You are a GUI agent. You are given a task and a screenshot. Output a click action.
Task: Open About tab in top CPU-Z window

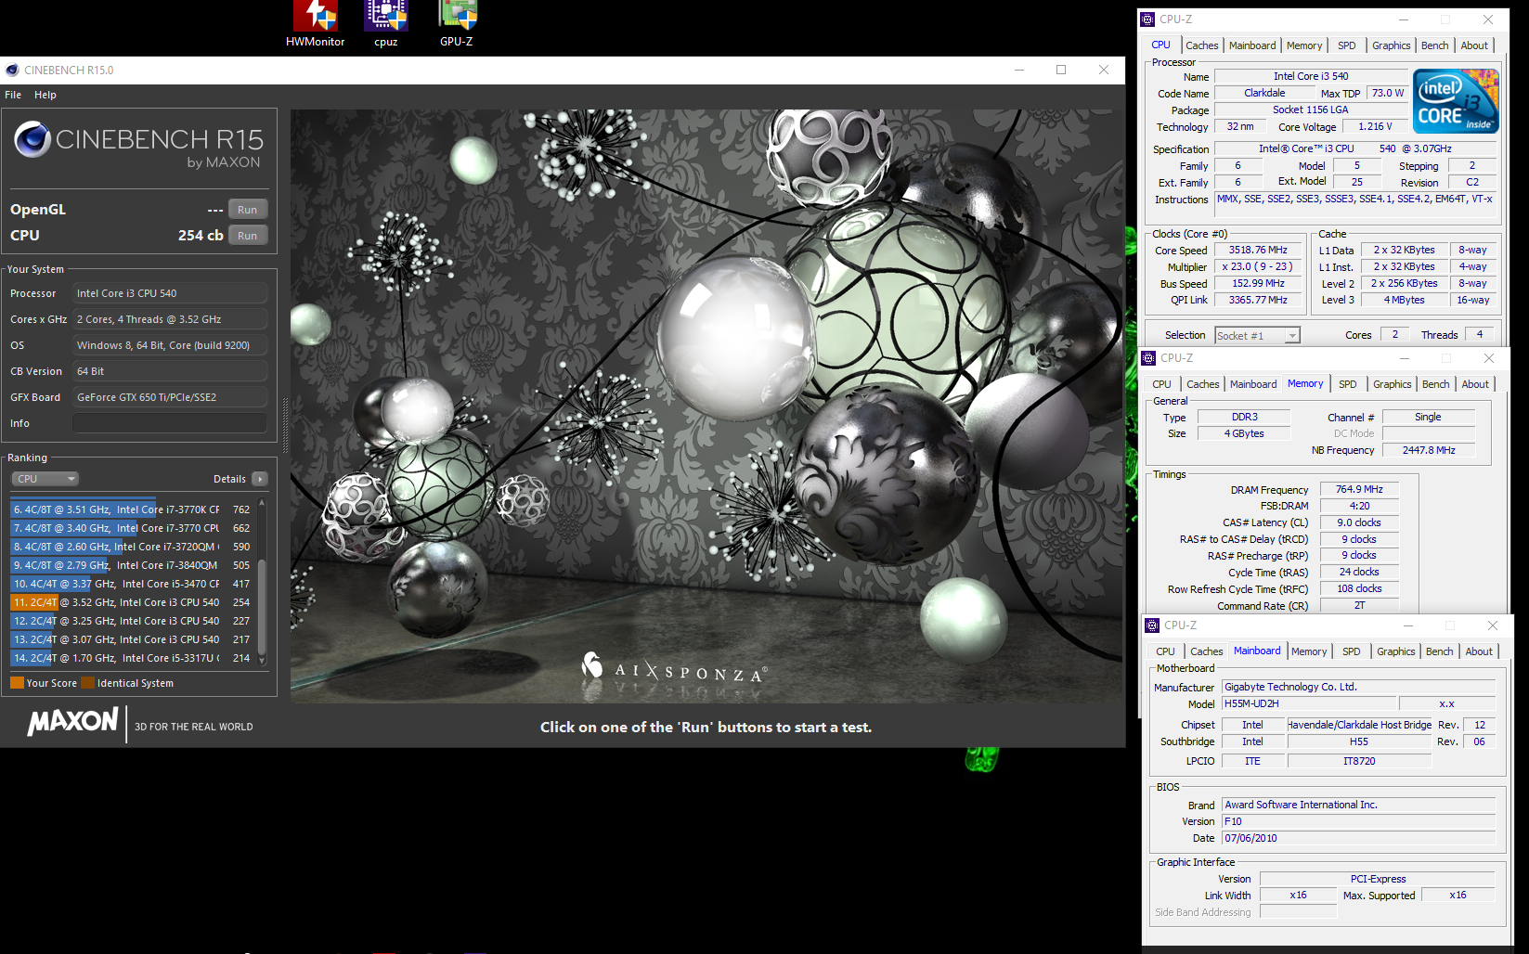[1474, 45]
